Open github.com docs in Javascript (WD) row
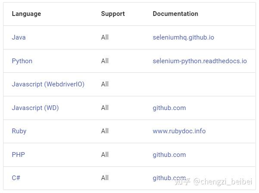 pyautogui.click(x=169, y=108)
